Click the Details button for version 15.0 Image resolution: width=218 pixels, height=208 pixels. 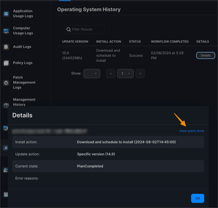(x=205, y=56)
